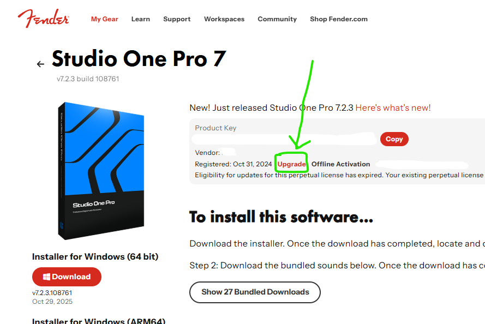Click the Product Key field
485x324 pixels.
[x=284, y=139]
